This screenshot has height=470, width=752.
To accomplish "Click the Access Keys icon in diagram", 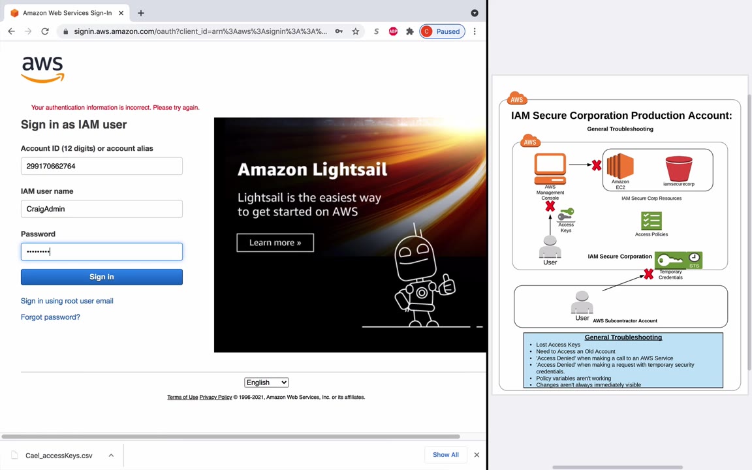I will 566,214.
